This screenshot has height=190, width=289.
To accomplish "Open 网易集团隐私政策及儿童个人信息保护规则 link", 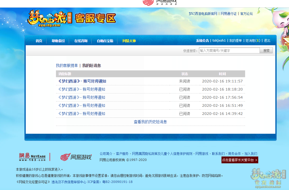I will 162,154.
